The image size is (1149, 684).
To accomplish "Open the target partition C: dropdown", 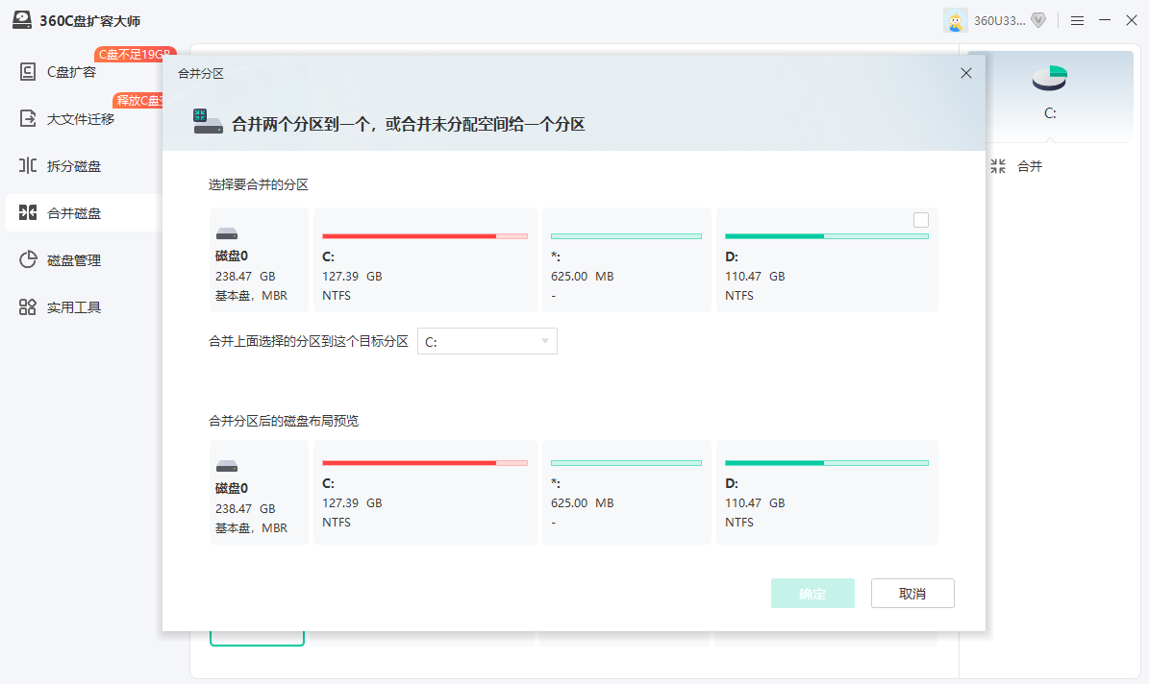I will (487, 341).
